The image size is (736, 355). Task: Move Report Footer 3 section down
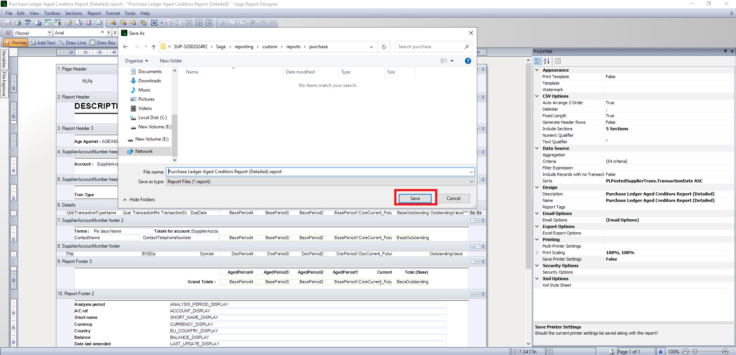pos(478,261)
